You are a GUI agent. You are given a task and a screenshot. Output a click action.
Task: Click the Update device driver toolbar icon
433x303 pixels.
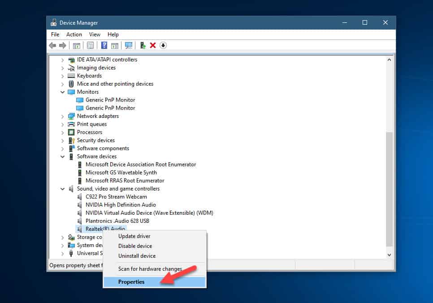pyautogui.click(x=143, y=45)
